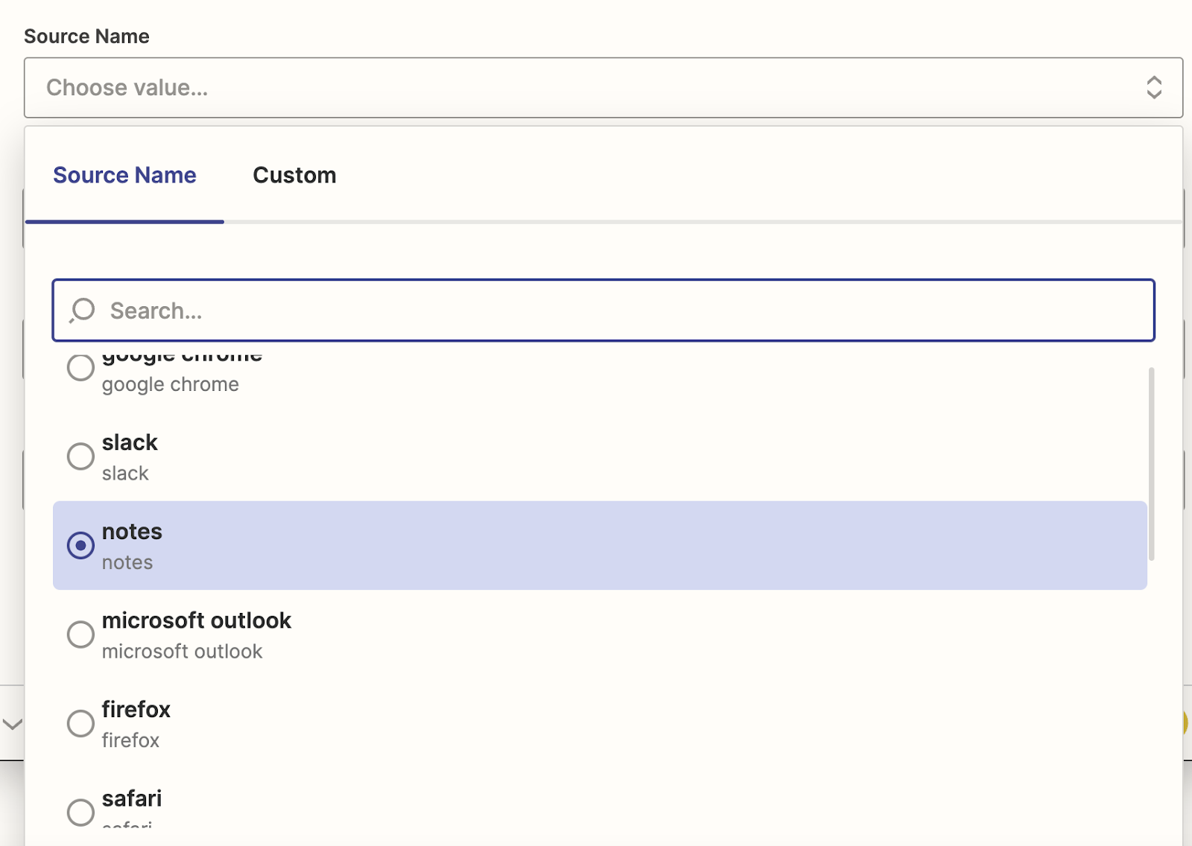1192x846 pixels.
Task: Switch to the Custom tab
Action: pyautogui.click(x=294, y=175)
